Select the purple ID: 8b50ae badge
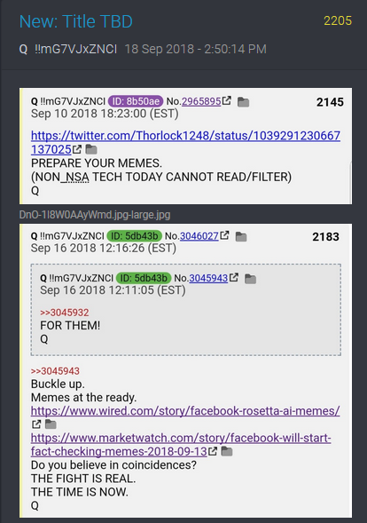Image resolution: width=367 pixels, height=523 pixels. tap(136, 101)
